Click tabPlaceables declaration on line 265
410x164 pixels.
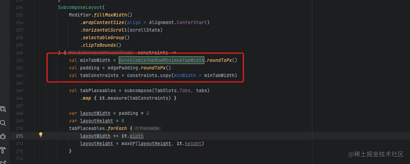pos(98,90)
